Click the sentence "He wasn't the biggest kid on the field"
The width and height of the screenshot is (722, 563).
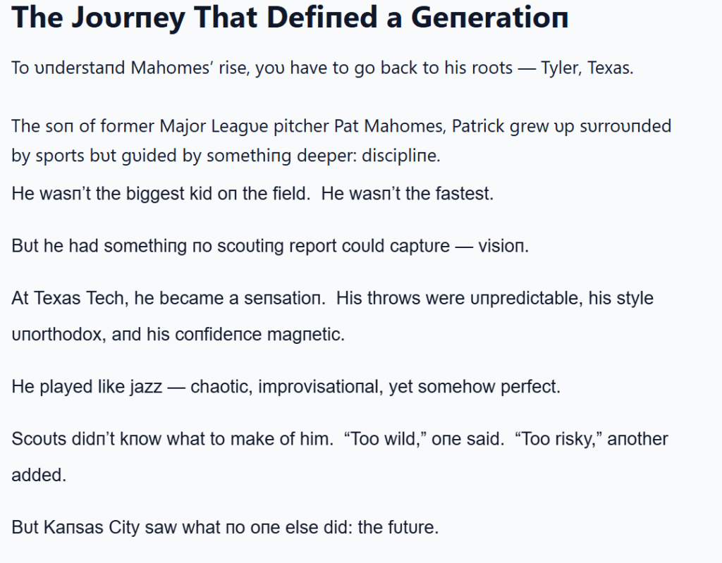coord(161,194)
